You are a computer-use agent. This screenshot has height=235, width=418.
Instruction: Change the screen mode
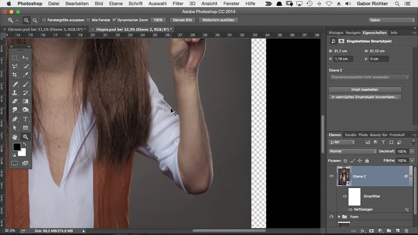[25, 163]
